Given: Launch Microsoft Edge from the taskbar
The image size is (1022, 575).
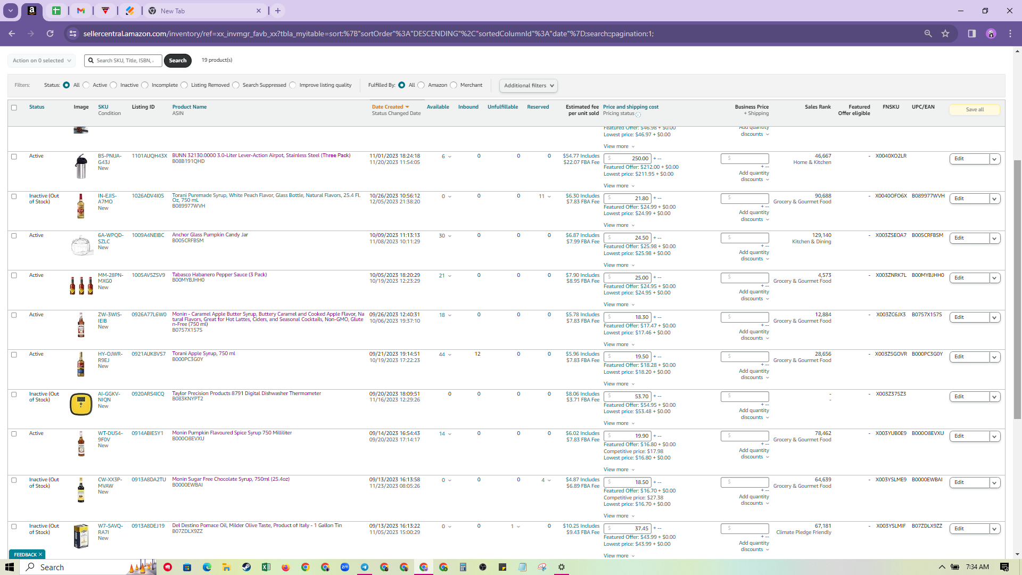Looking at the screenshot, I should tap(207, 567).
